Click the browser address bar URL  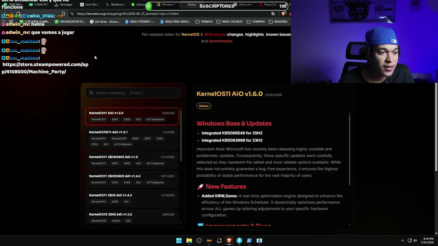128,14
